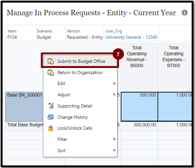
Task: Expand the Edit submenu arrow
Action: 115,83
